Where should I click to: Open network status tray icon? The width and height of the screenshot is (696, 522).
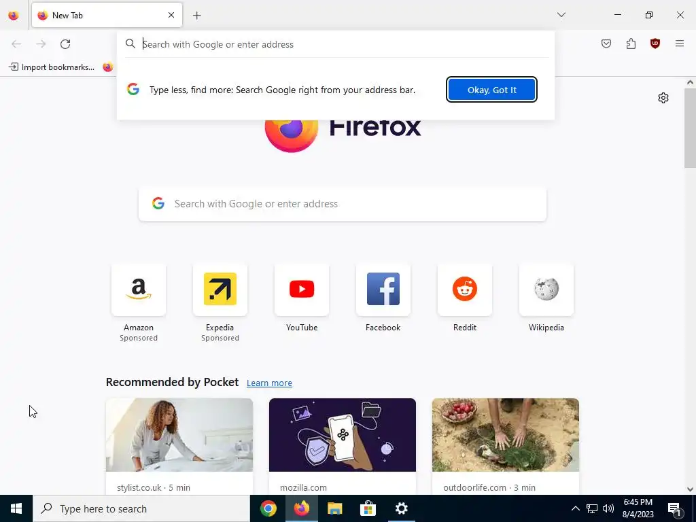pyautogui.click(x=592, y=508)
